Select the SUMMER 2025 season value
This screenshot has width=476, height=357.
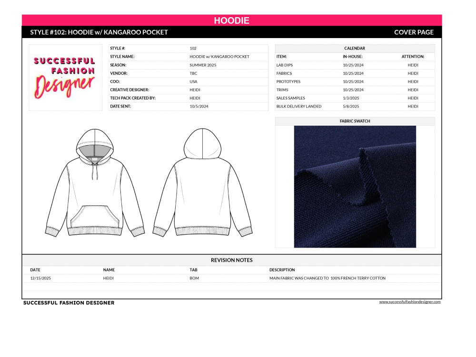[203, 65]
